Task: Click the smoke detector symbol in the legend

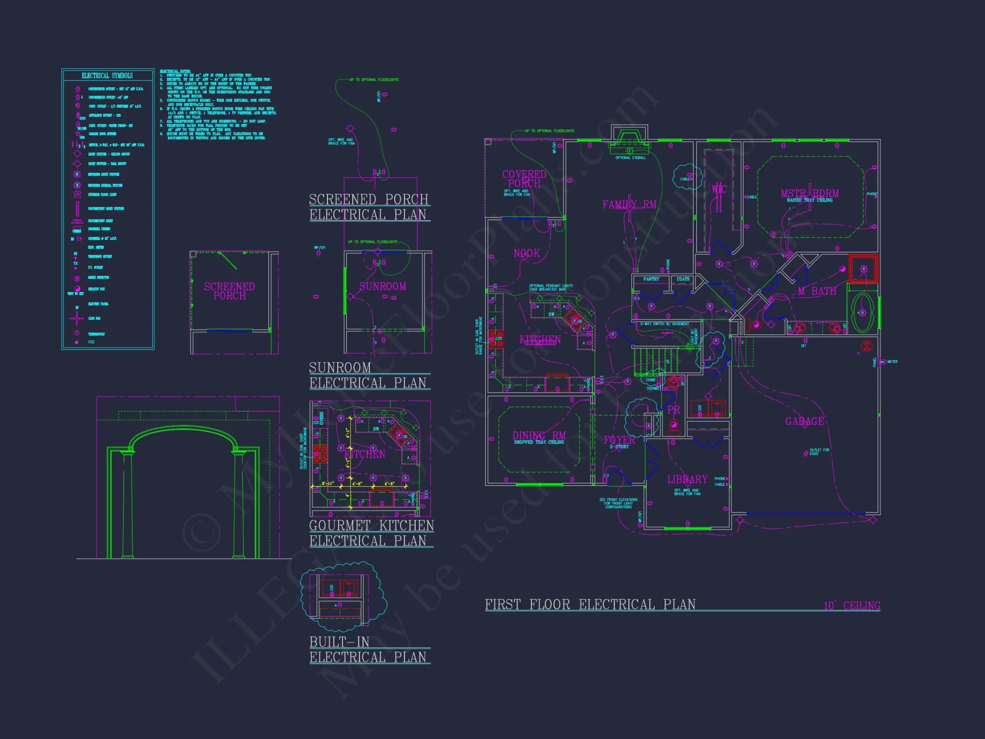Action: pos(76,277)
